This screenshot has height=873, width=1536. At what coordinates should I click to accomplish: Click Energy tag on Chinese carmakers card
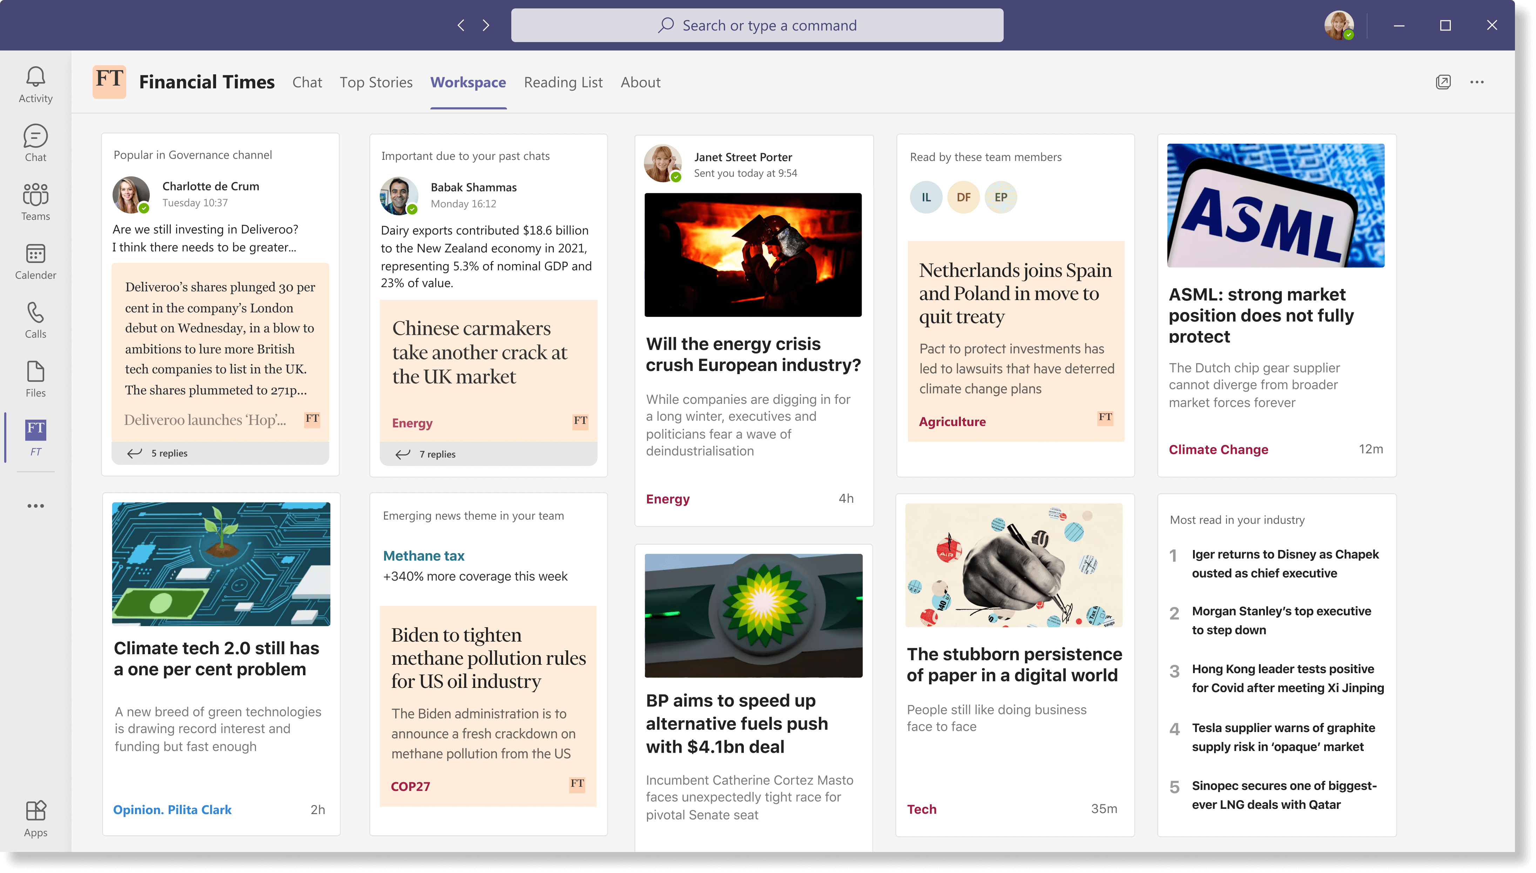click(412, 423)
